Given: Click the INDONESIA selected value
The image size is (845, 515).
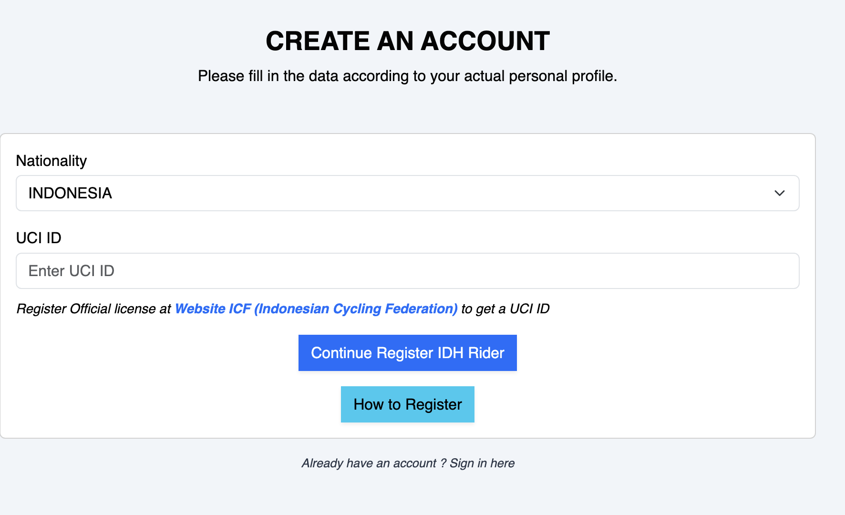Looking at the screenshot, I should [70, 193].
